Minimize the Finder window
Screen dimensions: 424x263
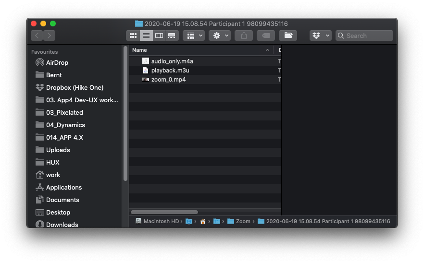[x=43, y=24]
